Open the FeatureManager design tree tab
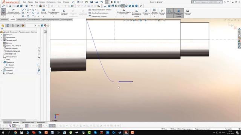This screenshot has height=135, width=241. click(3, 25)
